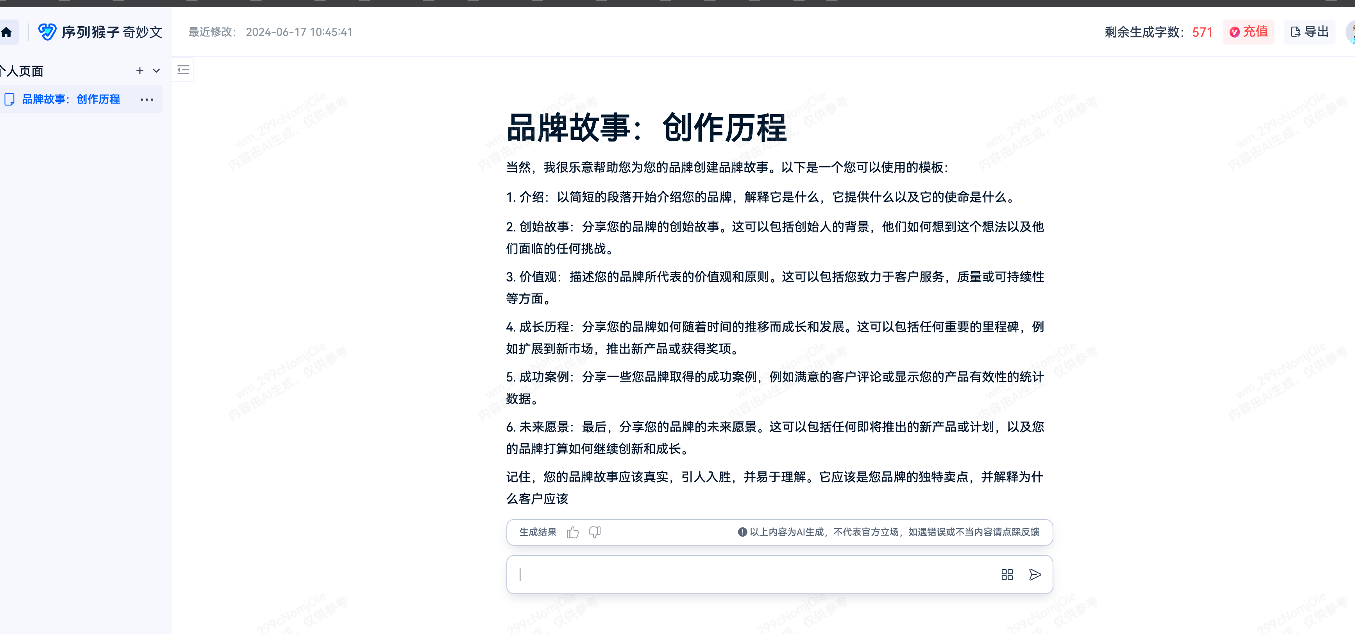
Task: Switch to the 生成结果 result section
Action: tap(537, 532)
